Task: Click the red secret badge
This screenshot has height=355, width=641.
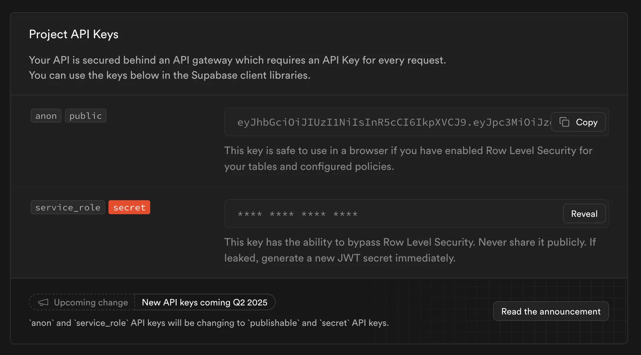Action: 129,207
